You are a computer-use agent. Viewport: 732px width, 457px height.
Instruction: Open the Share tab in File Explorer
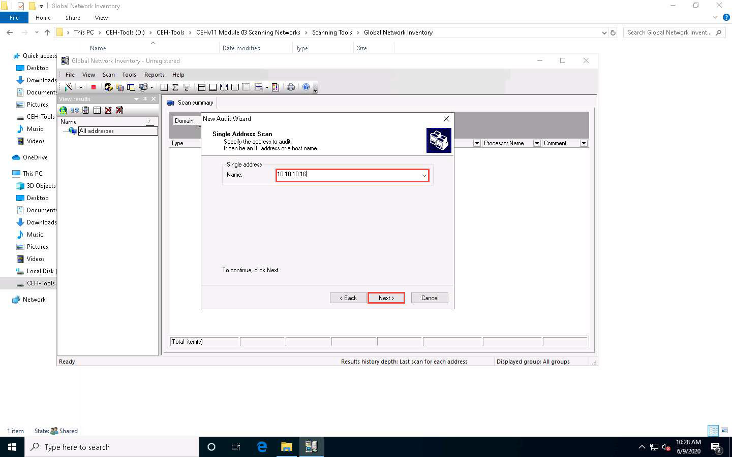click(73, 18)
